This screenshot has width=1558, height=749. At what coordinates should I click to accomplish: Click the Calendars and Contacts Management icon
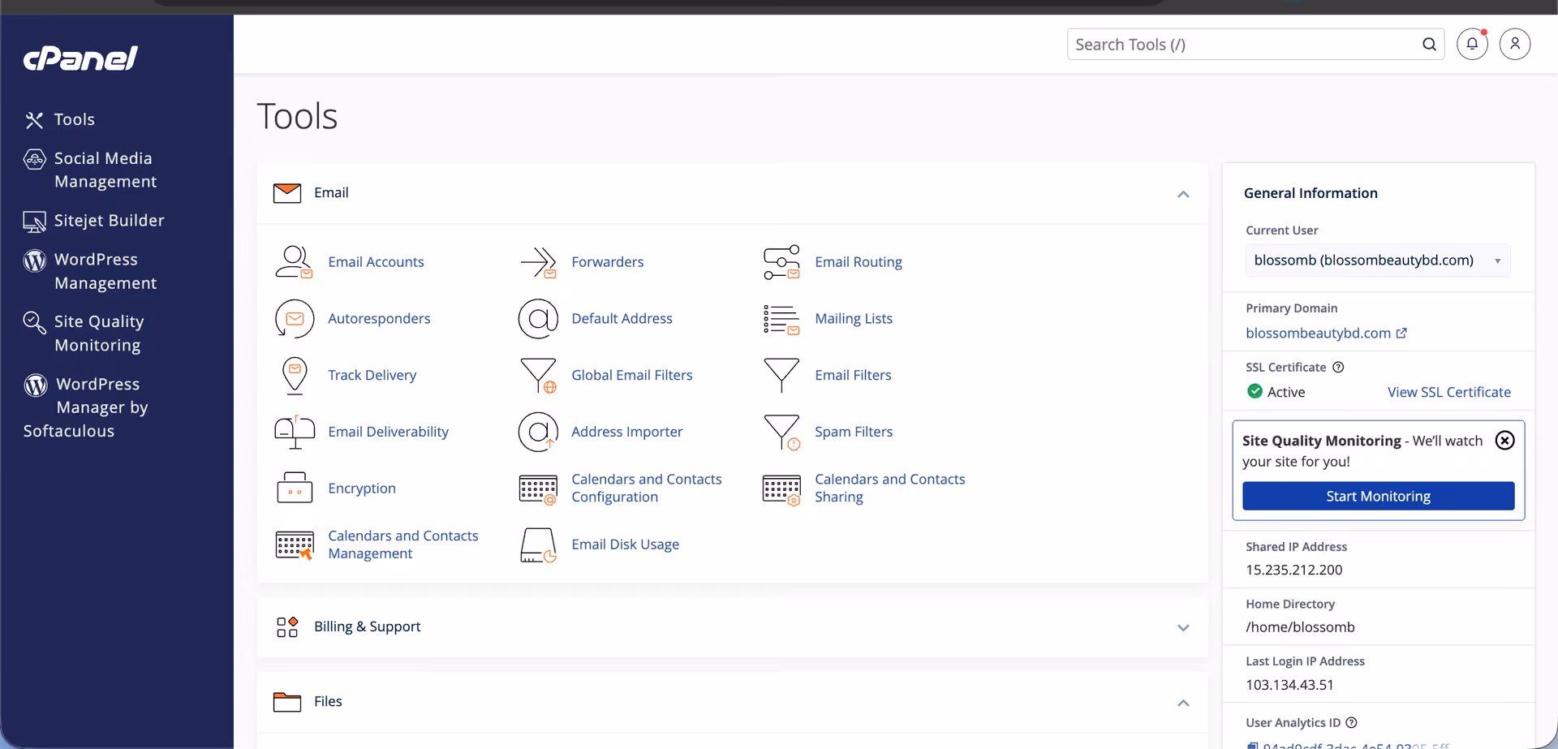(x=295, y=545)
